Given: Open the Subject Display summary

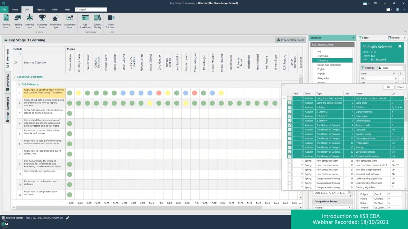Looking at the screenshot, I should click(x=98, y=22).
